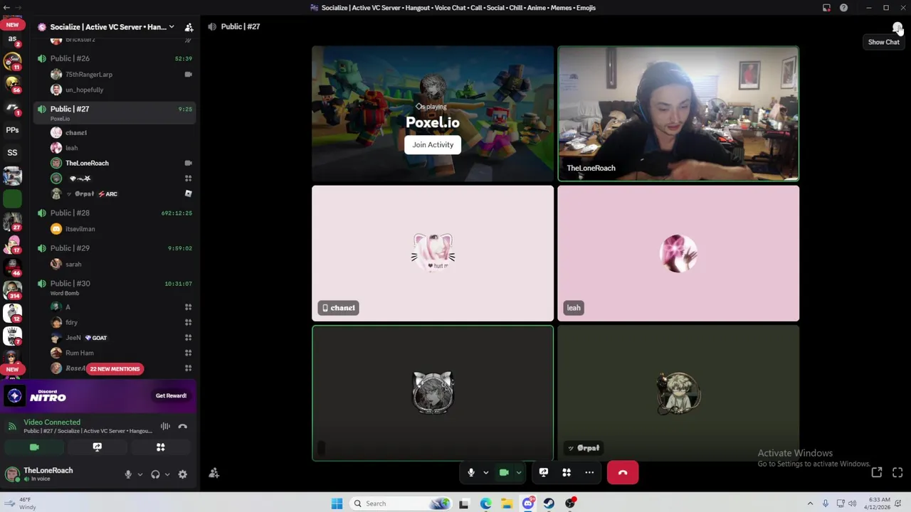The image size is (911, 512).
Task: Click the add friends icon left of call controls
Action: 214,473
